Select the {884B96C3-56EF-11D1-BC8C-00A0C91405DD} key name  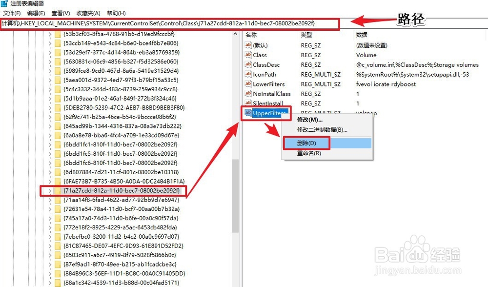pyautogui.click(x=124, y=273)
